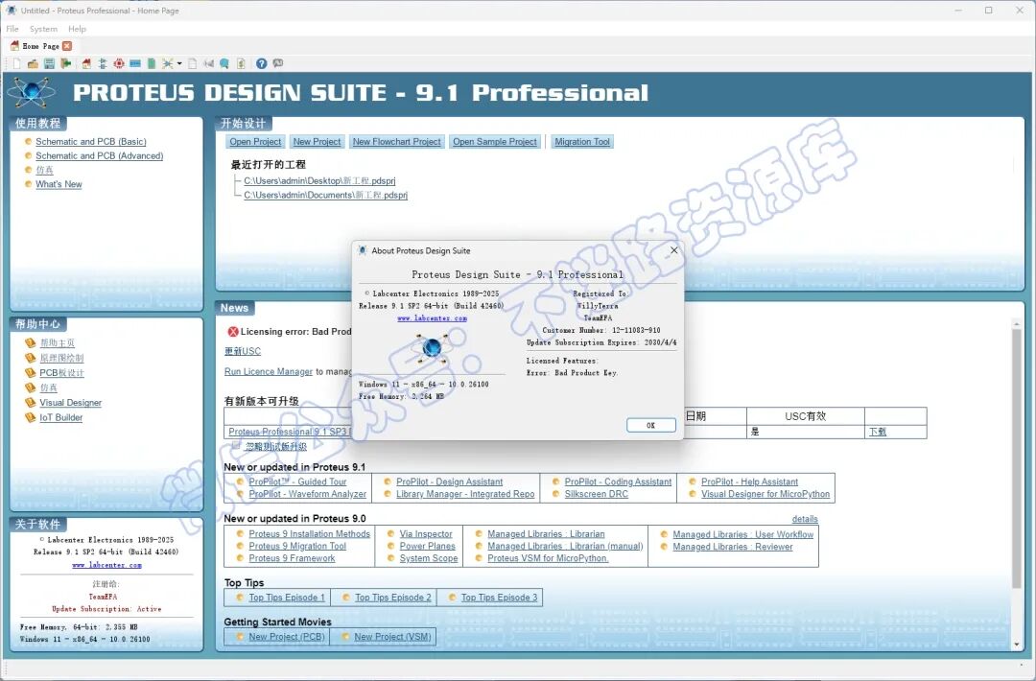This screenshot has height=681, width=1036.
Task: Open ProPilot - Guided Tour link
Action: tap(297, 481)
